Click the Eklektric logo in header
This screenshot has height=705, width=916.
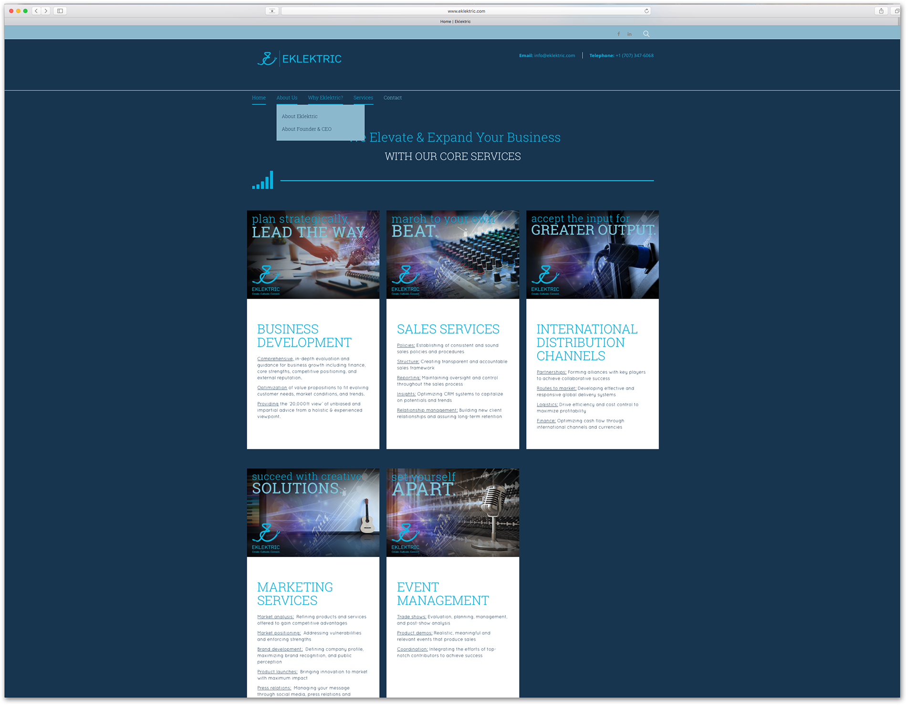[x=299, y=59]
